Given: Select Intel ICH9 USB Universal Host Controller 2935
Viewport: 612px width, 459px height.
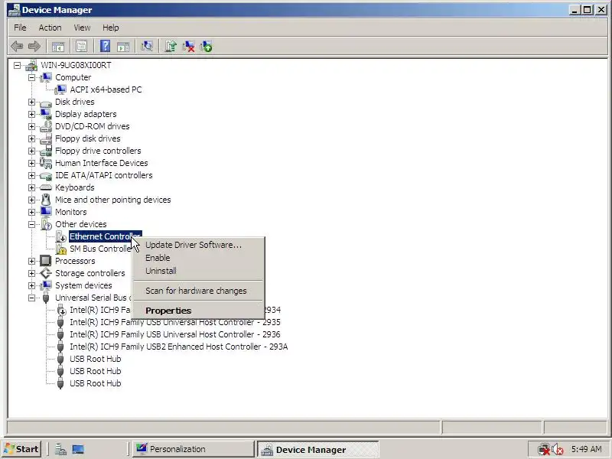Looking at the screenshot, I should [x=175, y=322].
